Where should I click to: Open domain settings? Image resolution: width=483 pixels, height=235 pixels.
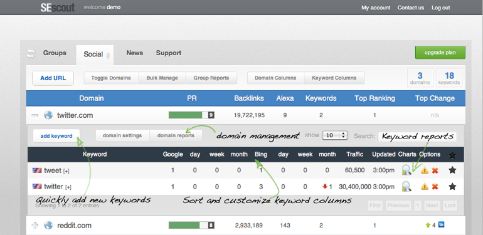point(122,135)
